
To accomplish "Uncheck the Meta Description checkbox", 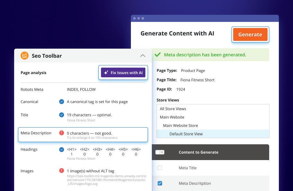I will (x=160, y=183).
